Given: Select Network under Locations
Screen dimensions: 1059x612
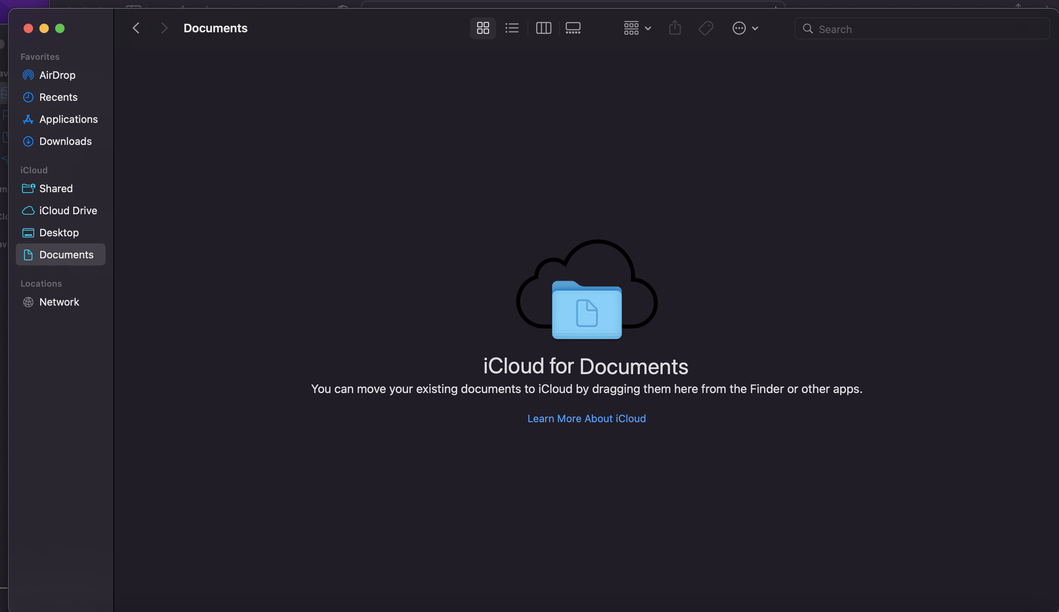Looking at the screenshot, I should (x=59, y=302).
